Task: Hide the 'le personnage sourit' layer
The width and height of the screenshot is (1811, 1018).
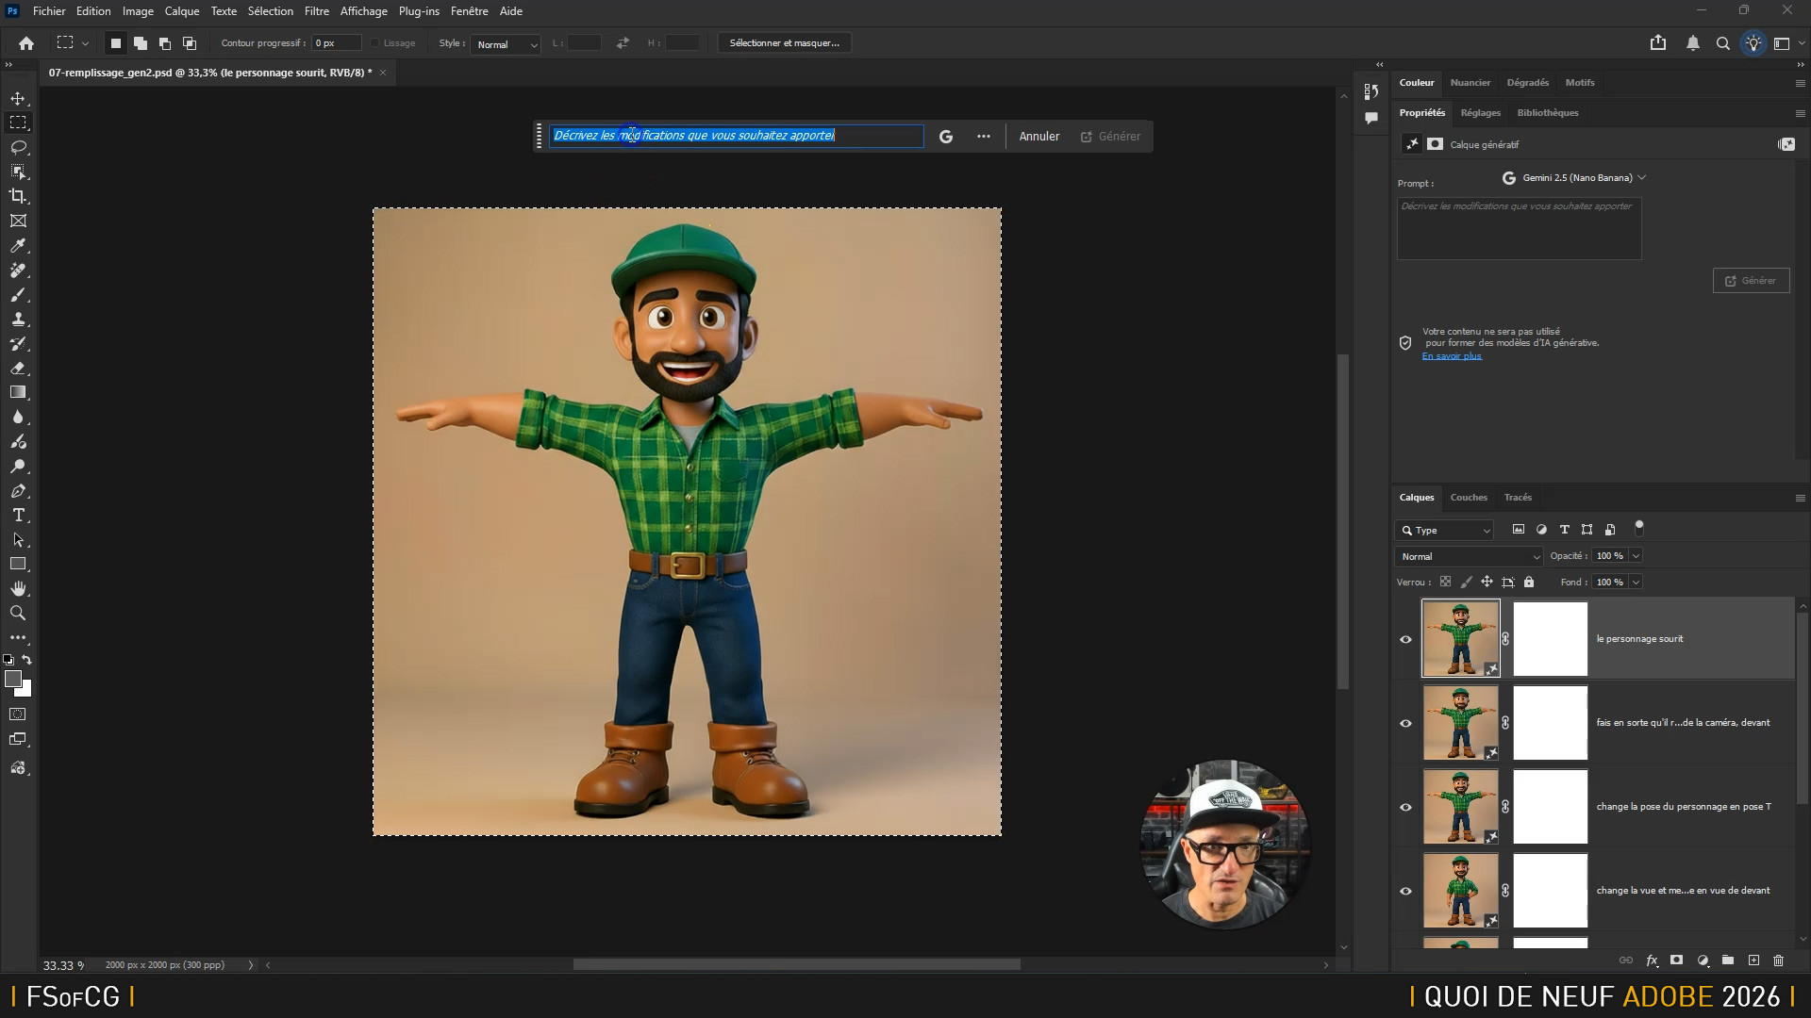Action: 1405,639
